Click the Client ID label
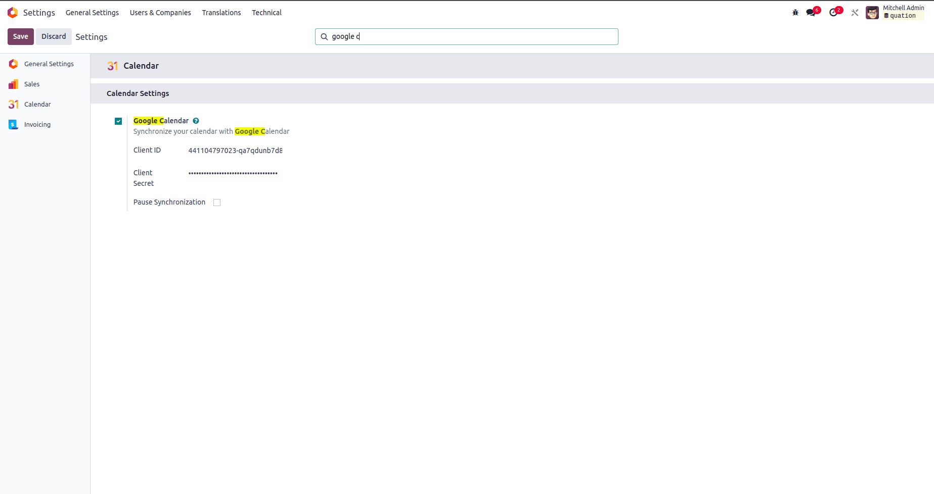Viewport: 934px width, 494px height. click(x=147, y=150)
